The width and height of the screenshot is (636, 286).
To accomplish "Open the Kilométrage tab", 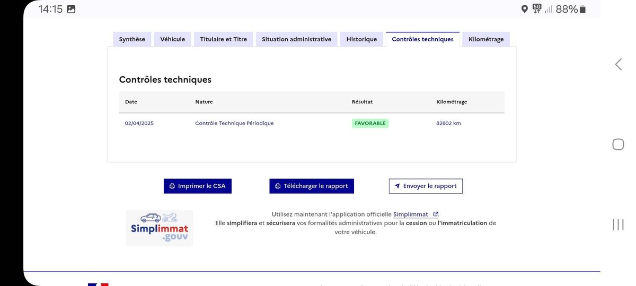I will coord(486,39).
